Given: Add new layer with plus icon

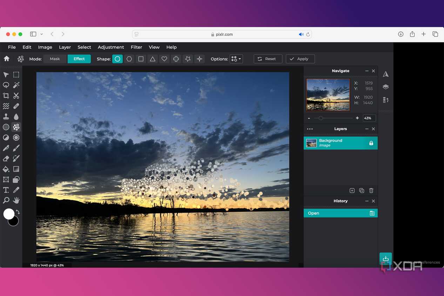Looking at the screenshot, I should coord(352,190).
